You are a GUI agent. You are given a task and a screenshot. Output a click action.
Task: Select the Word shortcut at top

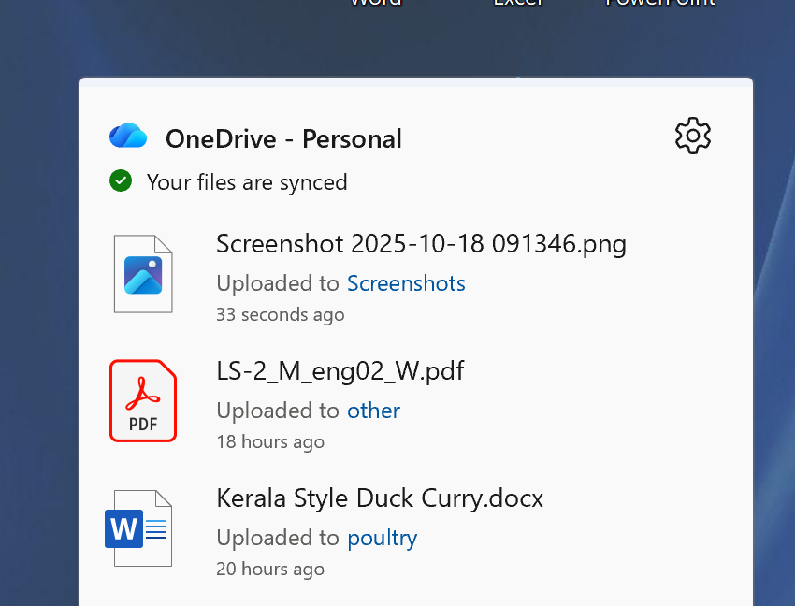click(376, 4)
